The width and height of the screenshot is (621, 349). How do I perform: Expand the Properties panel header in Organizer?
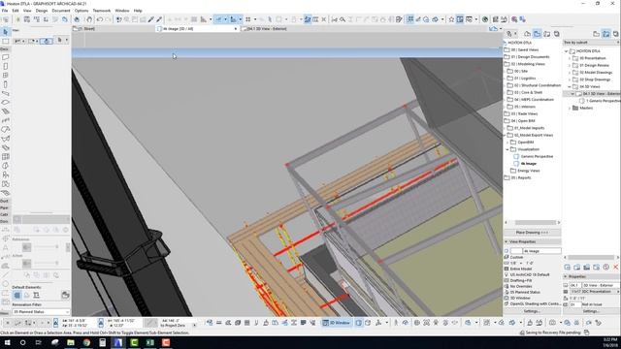(591, 276)
